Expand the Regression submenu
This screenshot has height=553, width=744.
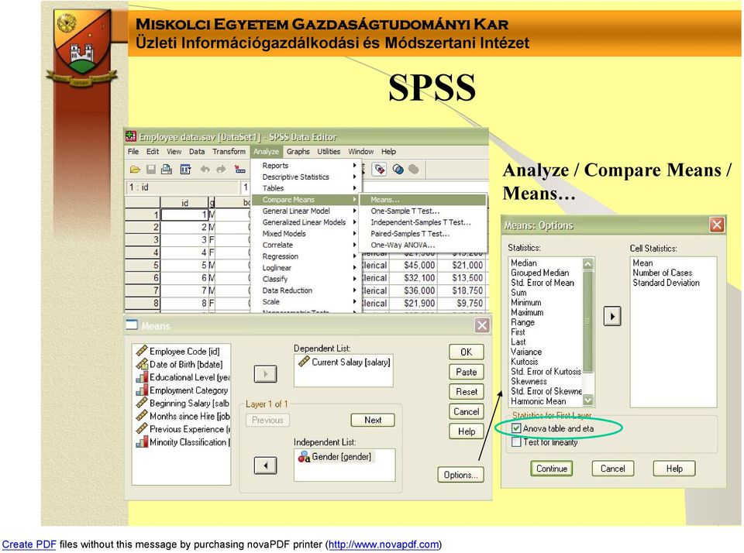[x=306, y=256]
